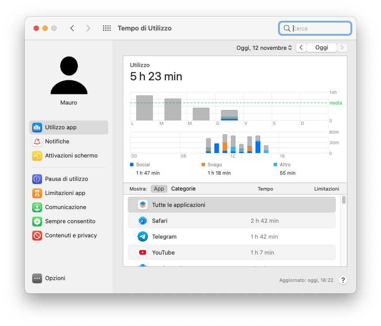The width and height of the screenshot is (381, 326).
Task: Go to previous day arrow
Action: click(x=301, y=48)
